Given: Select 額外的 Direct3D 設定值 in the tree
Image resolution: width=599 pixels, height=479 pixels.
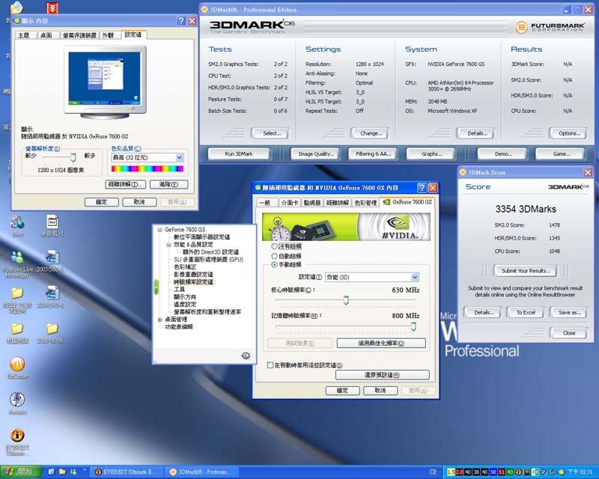Looking at the screenshot, I should (210, 252).
